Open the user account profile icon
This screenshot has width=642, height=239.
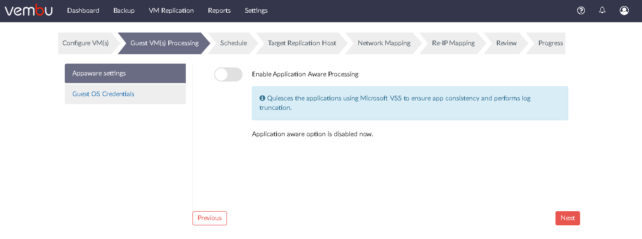point(624,10)
